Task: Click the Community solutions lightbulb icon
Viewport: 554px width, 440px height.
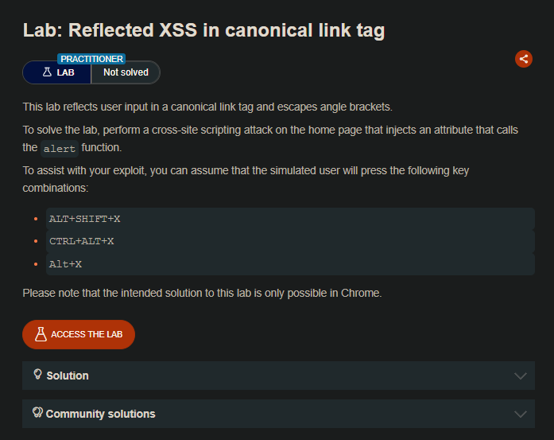Action: 37,413
